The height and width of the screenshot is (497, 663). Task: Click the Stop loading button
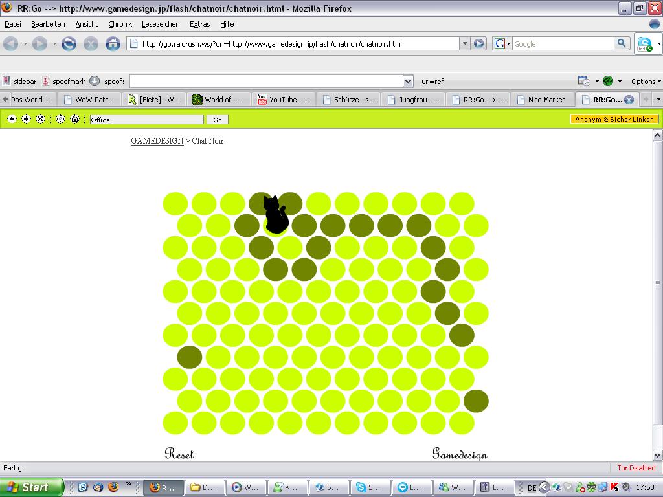tap(91, 43)
